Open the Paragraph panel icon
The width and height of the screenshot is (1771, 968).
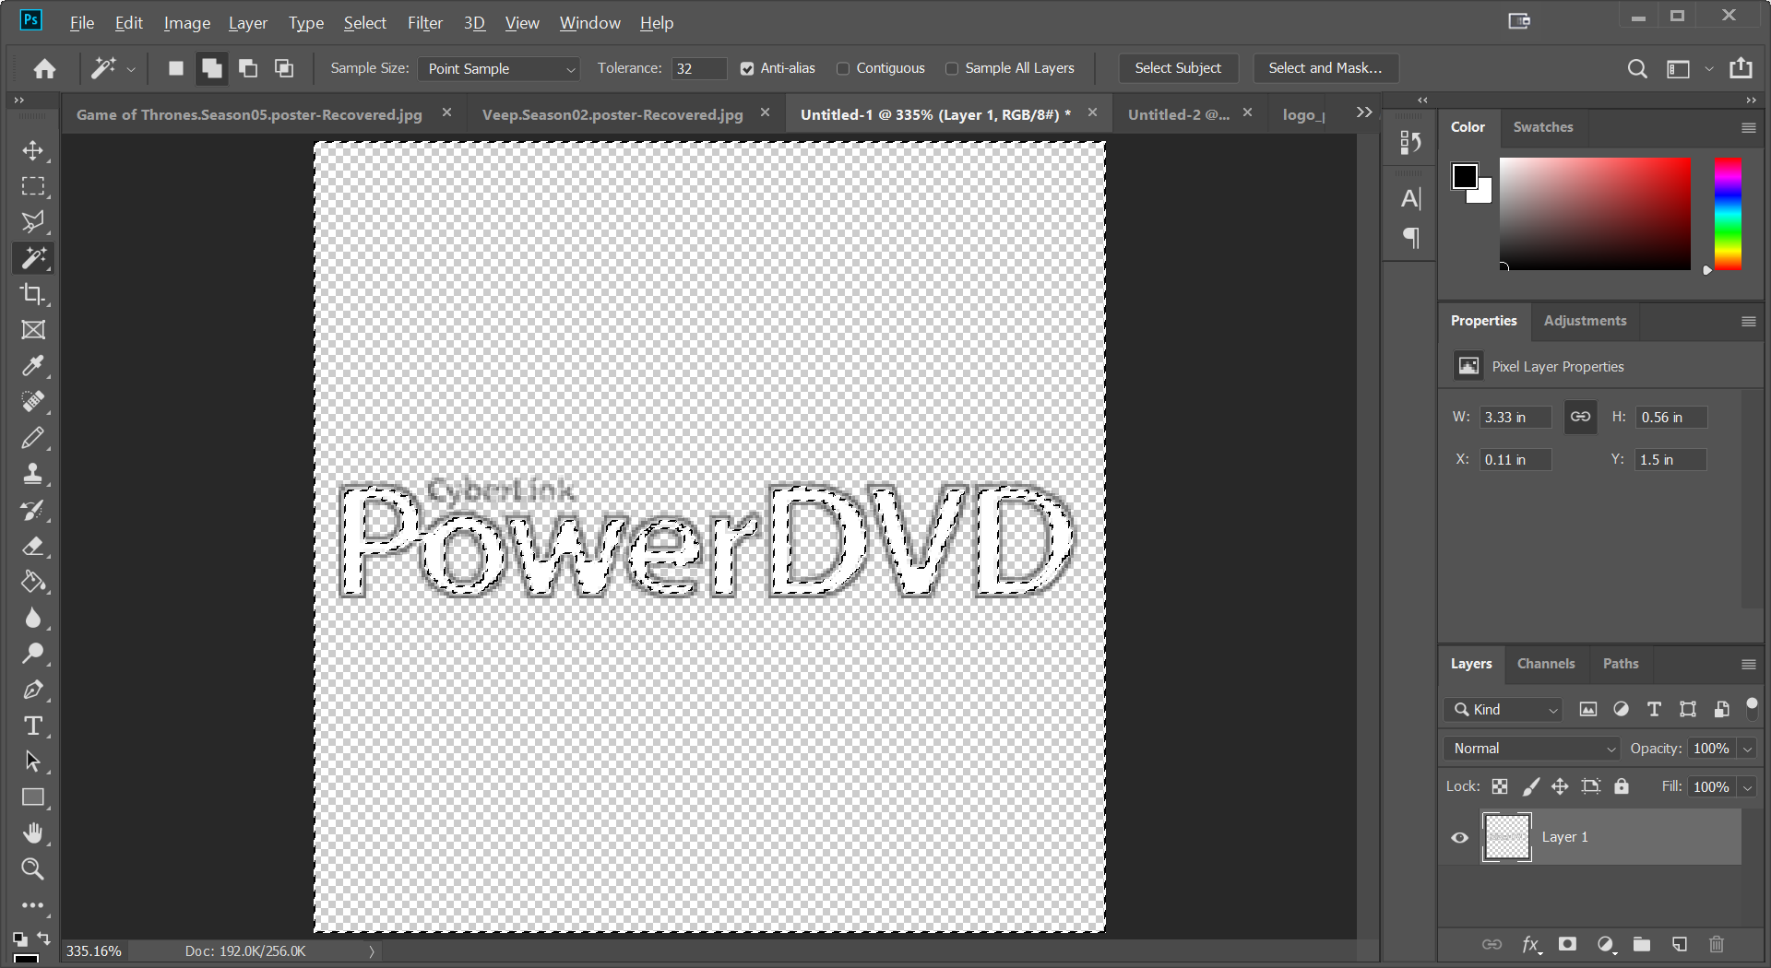(1410, 238)
